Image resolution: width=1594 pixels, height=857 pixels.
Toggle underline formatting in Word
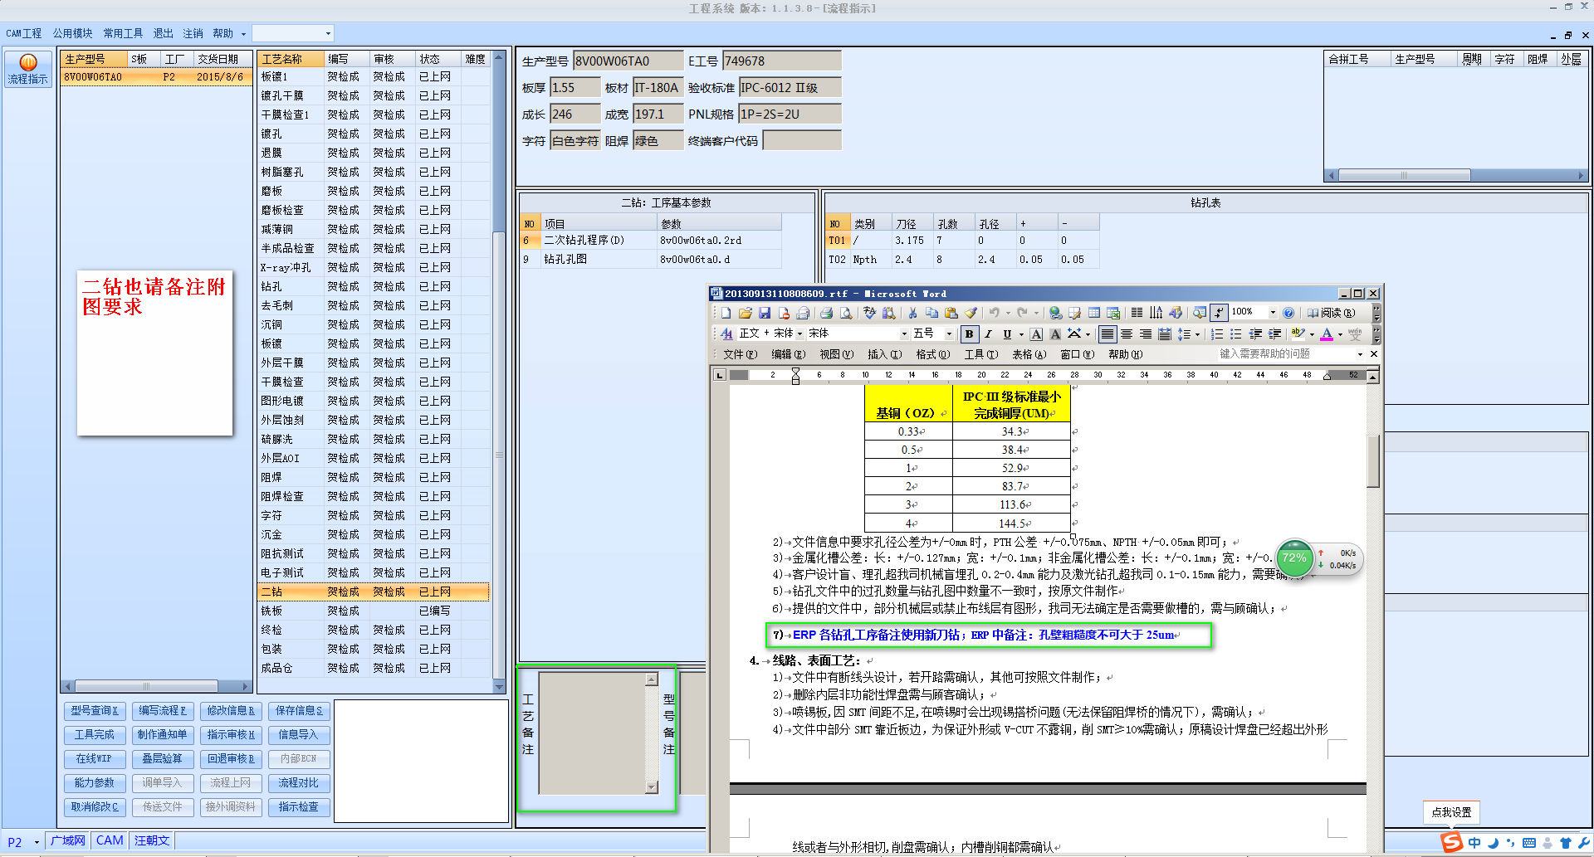pyautogui.click(x=1007, y=334)
